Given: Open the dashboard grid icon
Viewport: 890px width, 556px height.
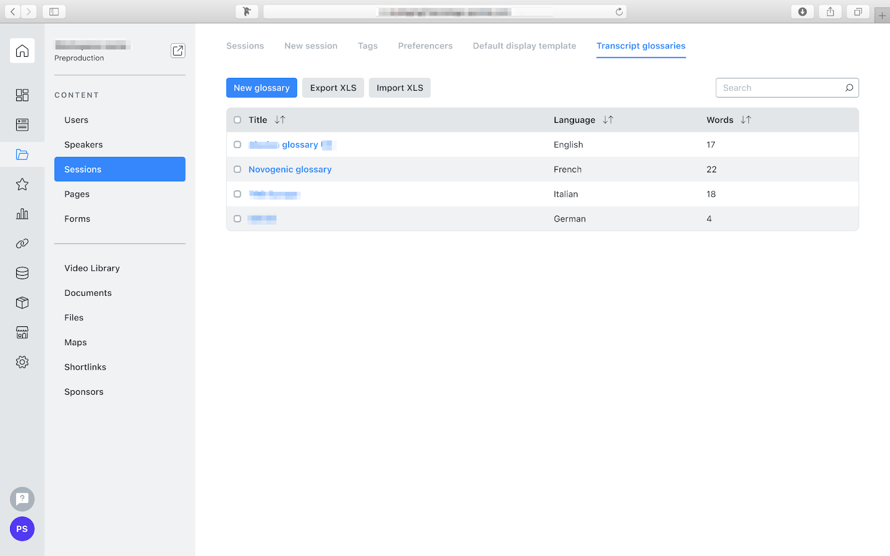Looking at the screenshot, I should [22, 95].
